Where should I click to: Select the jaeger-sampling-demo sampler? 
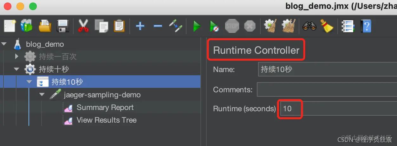click(x=102, y=95)
